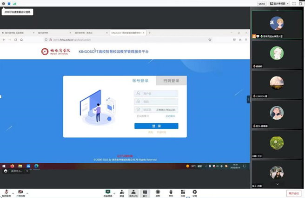Click the 离开会议 leave meeting button

tap(293, 192)
